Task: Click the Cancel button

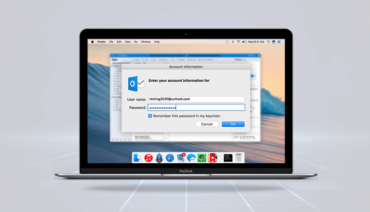Action: point(207,124)
